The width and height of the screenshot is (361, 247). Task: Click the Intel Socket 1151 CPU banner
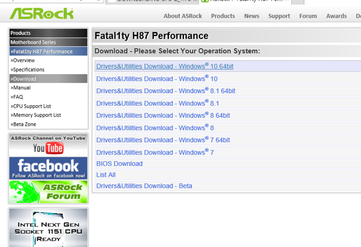pos(48,228)
